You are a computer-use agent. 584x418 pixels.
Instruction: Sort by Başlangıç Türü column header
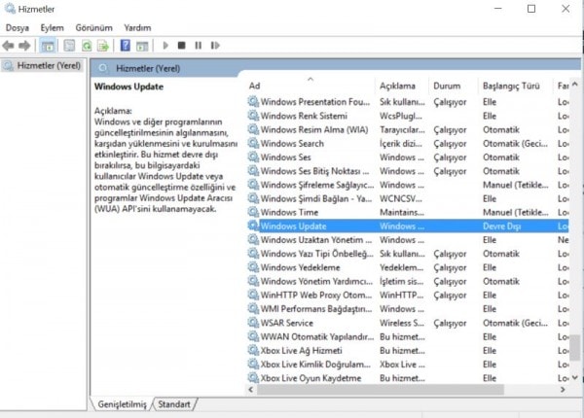coord(511,86)
